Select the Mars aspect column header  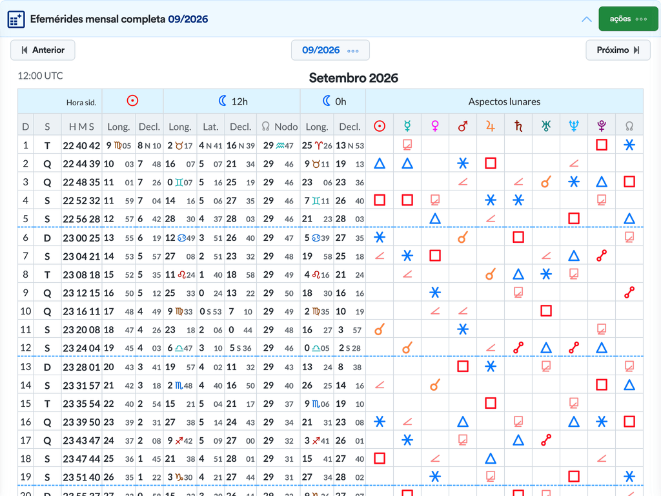(463, 126)
